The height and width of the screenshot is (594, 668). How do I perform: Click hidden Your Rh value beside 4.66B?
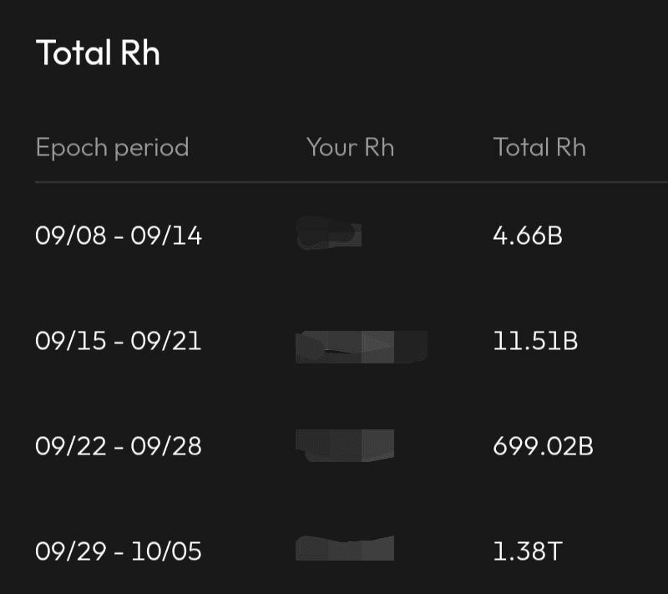(x=329, y=233)
